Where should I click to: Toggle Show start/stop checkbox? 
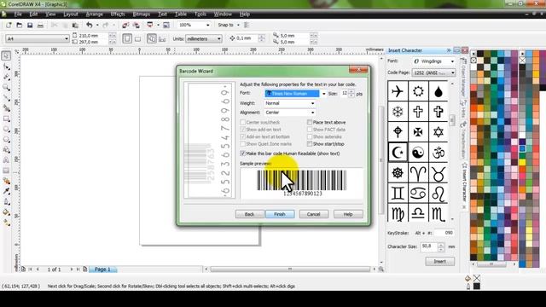coord(309,144)
